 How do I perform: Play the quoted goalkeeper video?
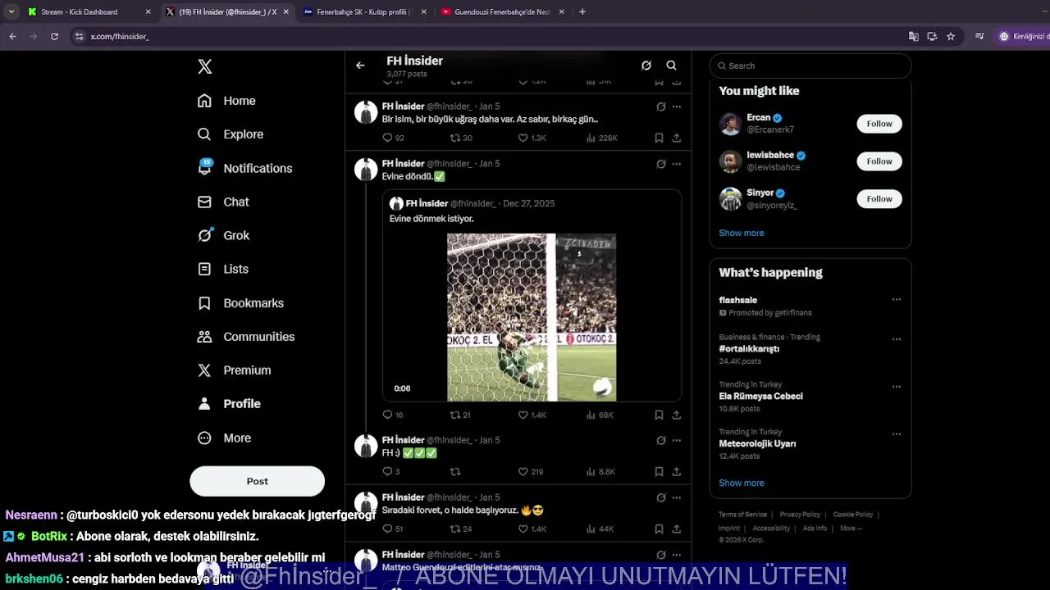pos(532,318)
